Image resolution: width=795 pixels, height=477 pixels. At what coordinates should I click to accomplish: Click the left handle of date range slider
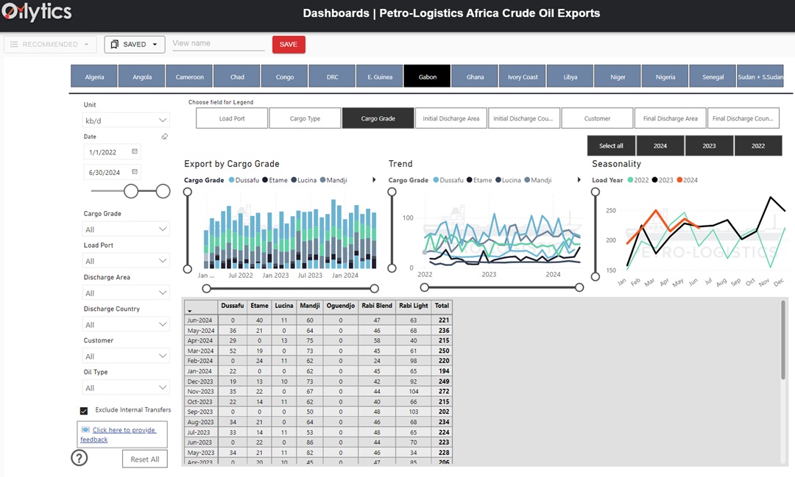131,191
